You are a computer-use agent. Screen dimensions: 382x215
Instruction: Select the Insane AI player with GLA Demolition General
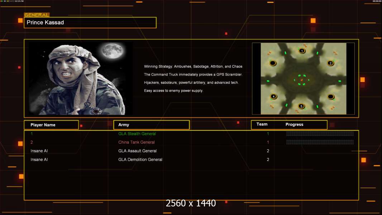click(x=39, y=159)
